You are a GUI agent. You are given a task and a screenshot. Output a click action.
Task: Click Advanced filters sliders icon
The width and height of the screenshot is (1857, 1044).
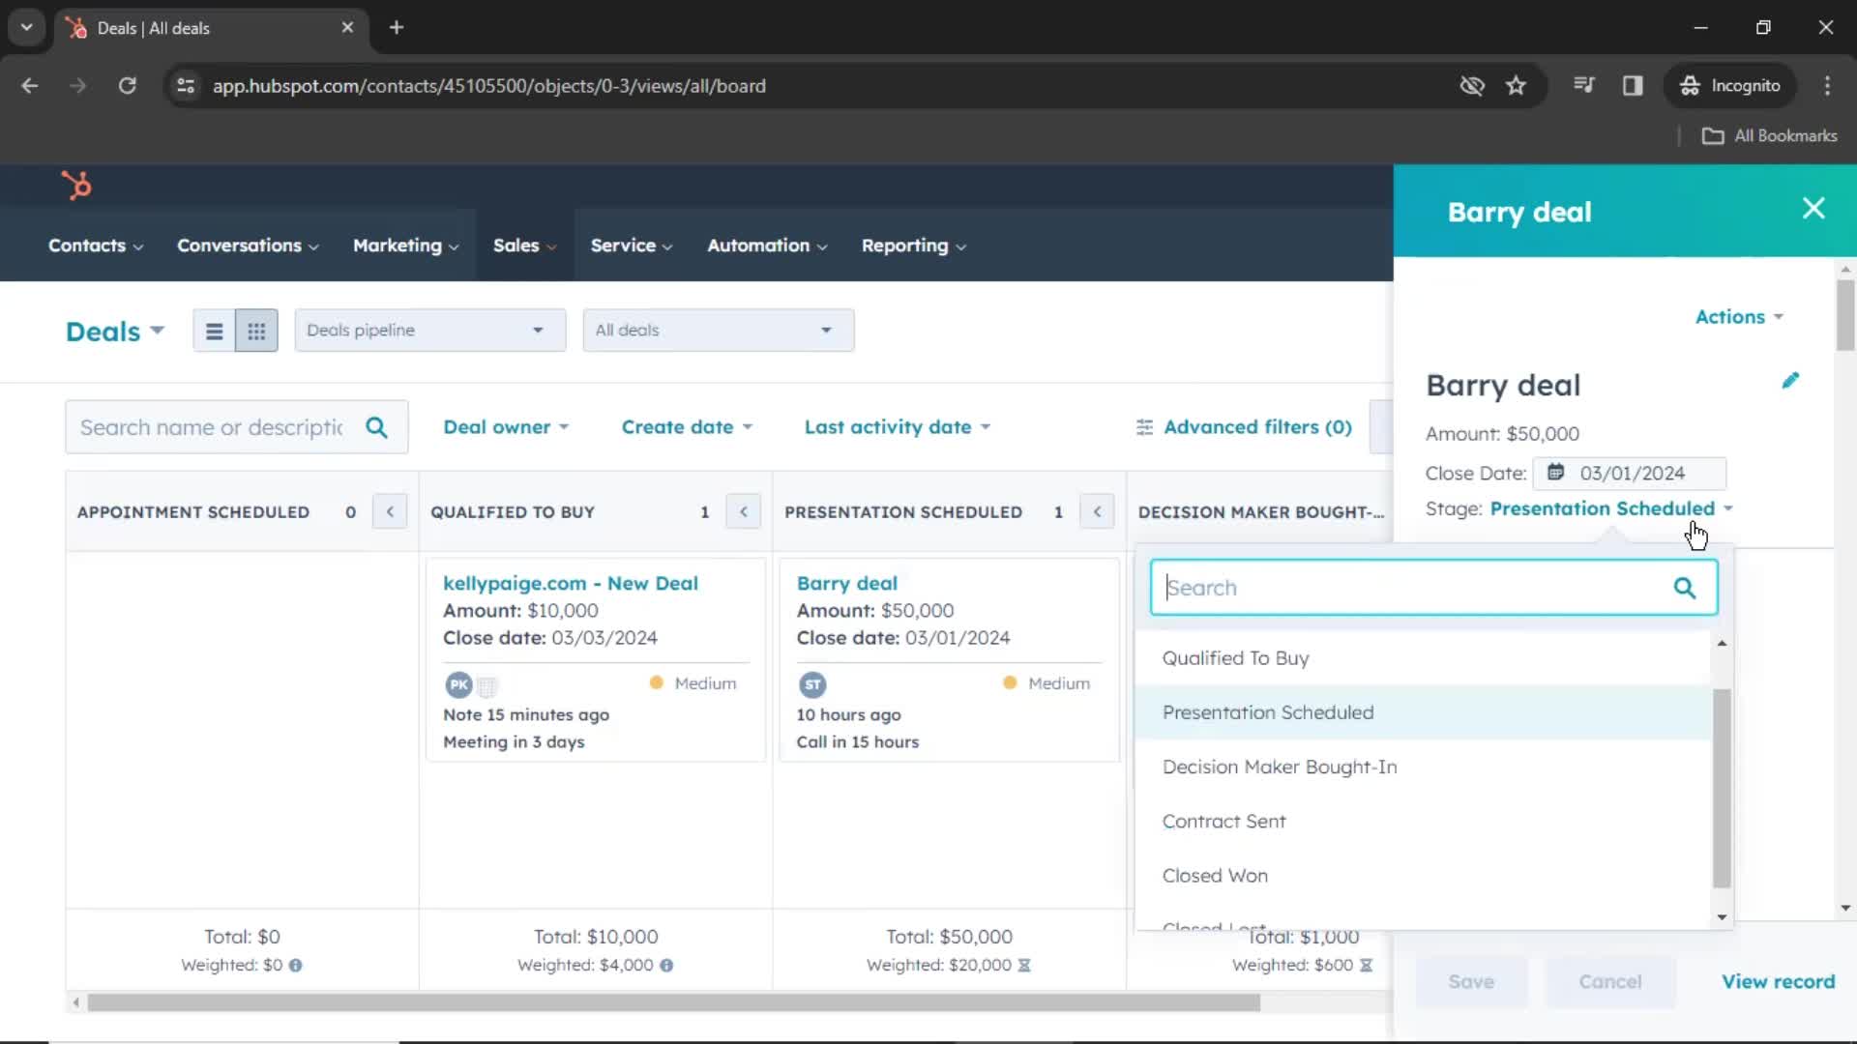pyautogui.click(x=1144, y=427)
